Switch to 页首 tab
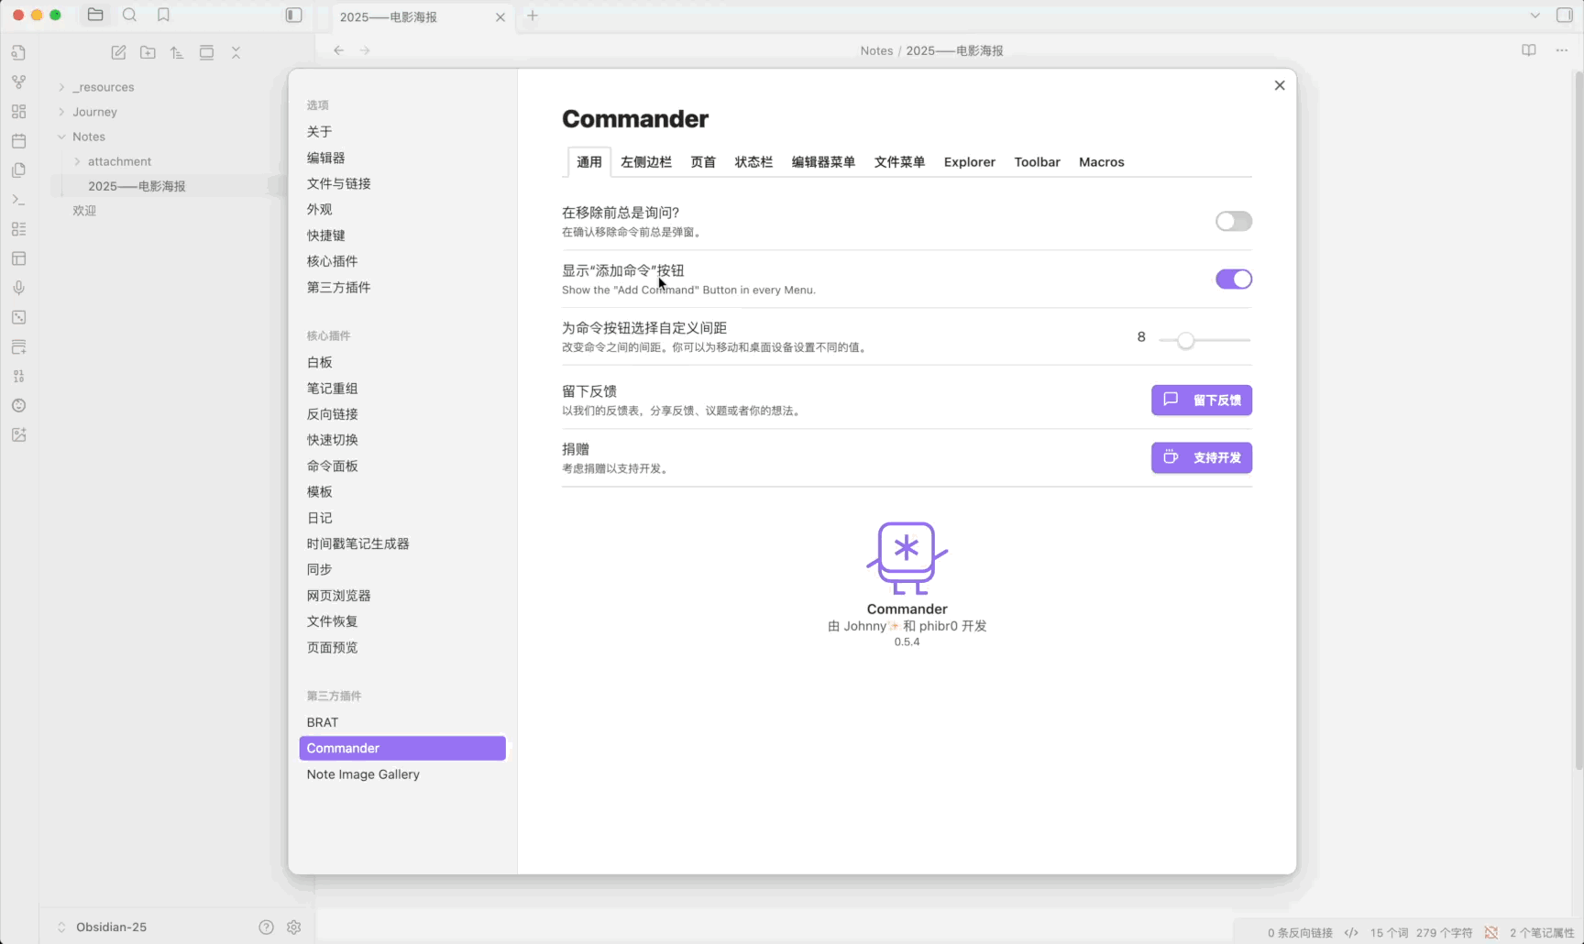 pyautogui.click(x=703, y=162)
